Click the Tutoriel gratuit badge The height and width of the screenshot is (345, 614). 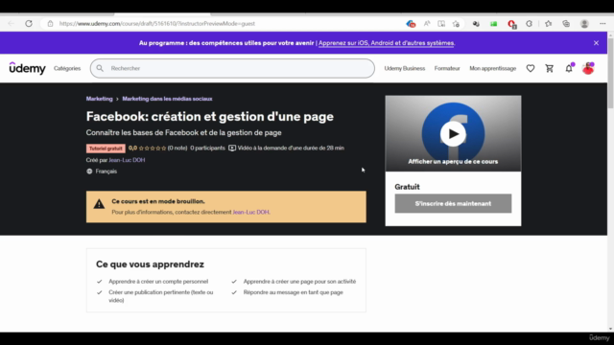pos(106,149)
